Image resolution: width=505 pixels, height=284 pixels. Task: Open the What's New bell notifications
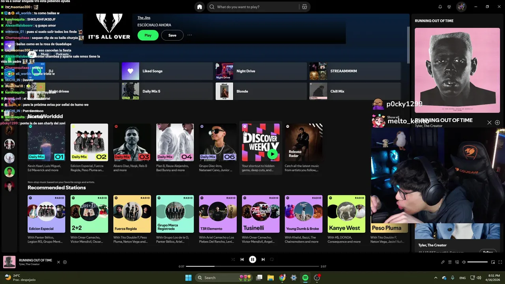click(440, 7)
